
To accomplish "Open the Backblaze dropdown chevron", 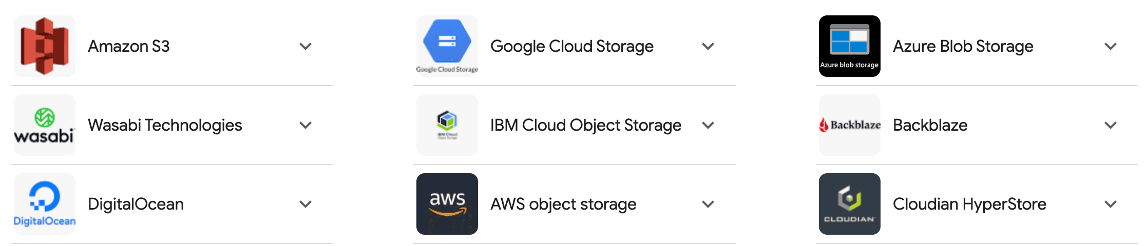I will coord(1111,126).
